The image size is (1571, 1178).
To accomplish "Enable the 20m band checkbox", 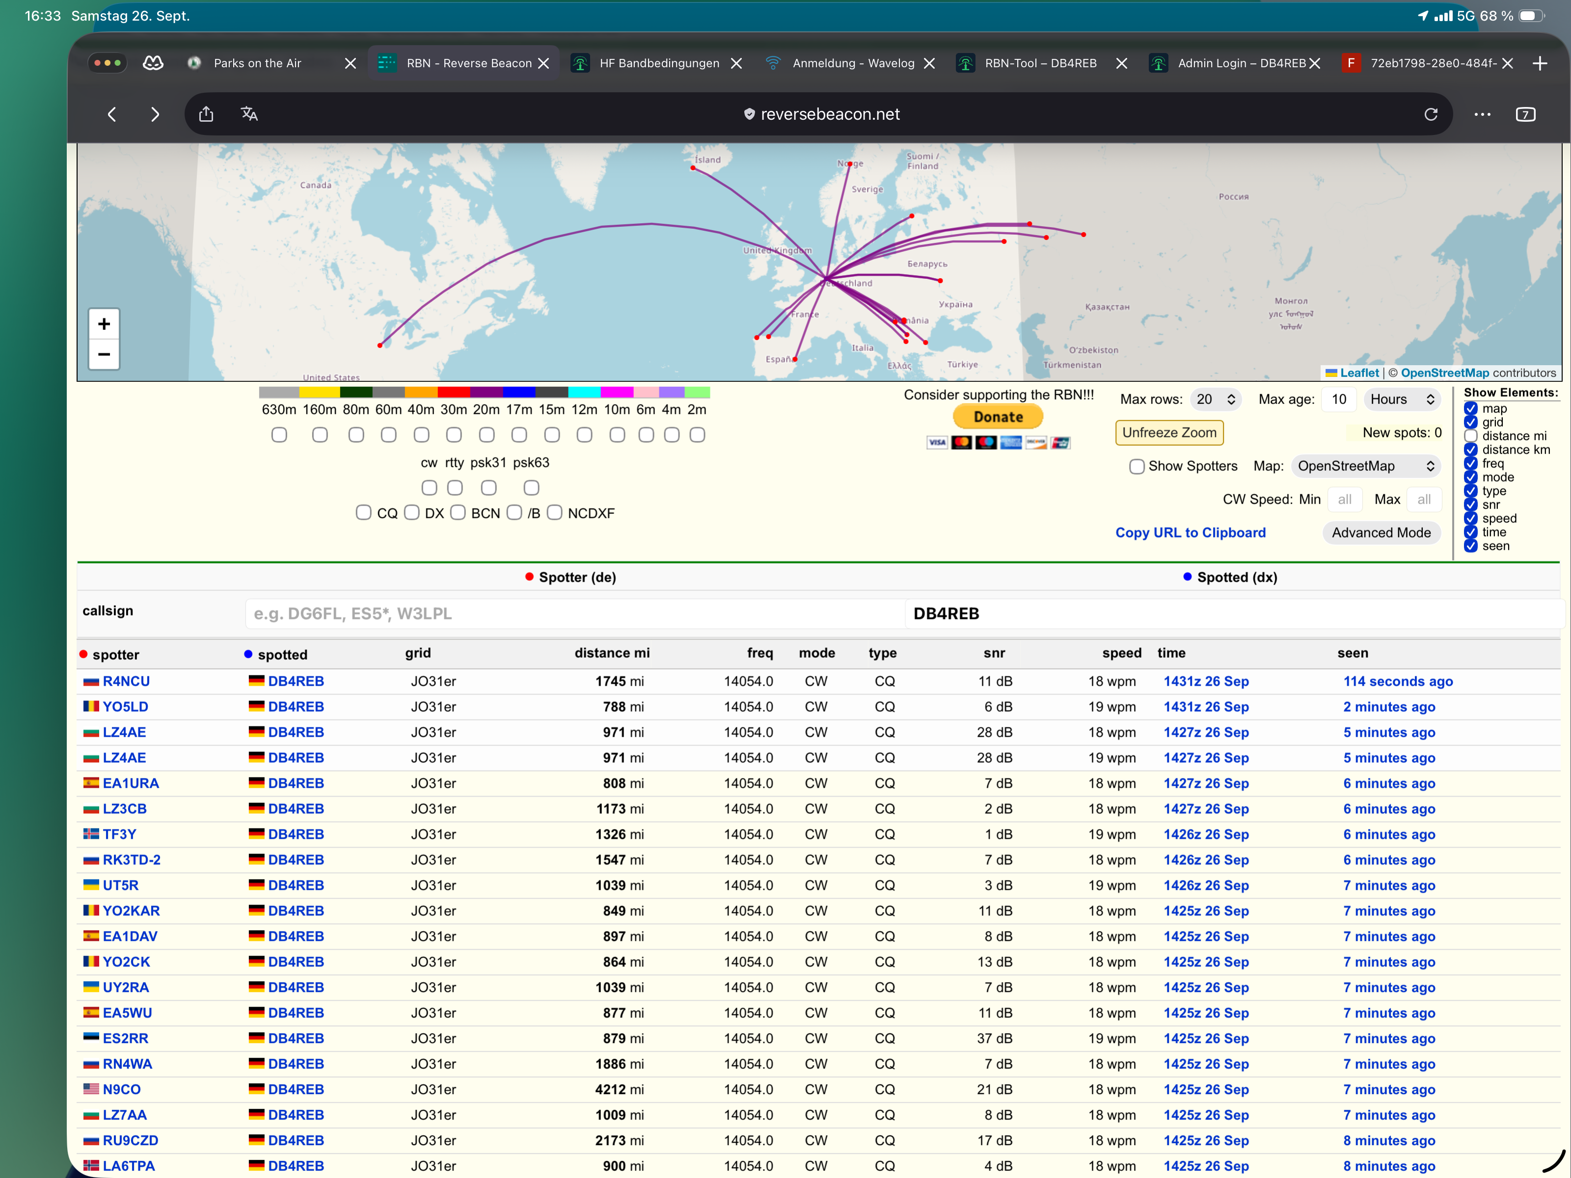I will 487,434.
